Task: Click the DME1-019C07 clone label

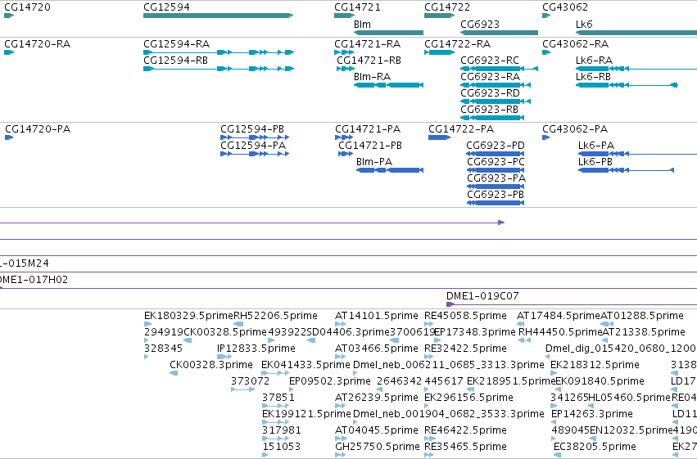Action: point(482,296)
